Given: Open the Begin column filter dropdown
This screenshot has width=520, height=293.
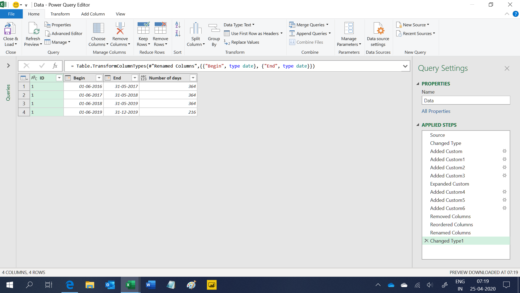Looking at the screenshot, I should pyautogui.click(x=99, y=78).
